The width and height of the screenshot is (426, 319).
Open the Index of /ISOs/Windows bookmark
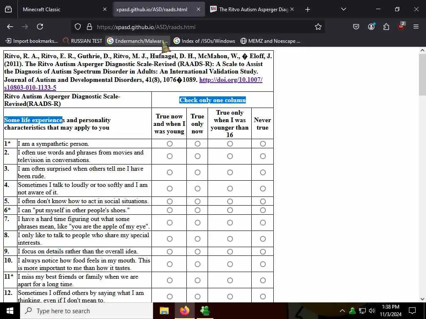point(205,41)
